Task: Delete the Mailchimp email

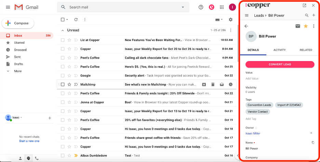Action: [x=213, y=84]
